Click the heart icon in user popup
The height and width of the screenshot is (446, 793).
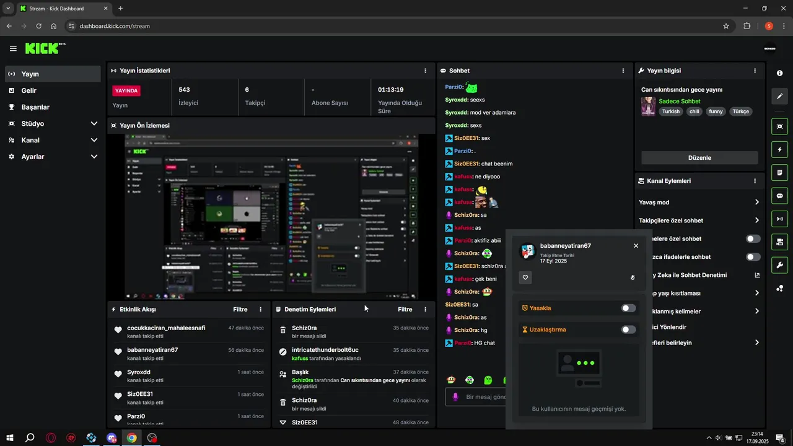525,278
